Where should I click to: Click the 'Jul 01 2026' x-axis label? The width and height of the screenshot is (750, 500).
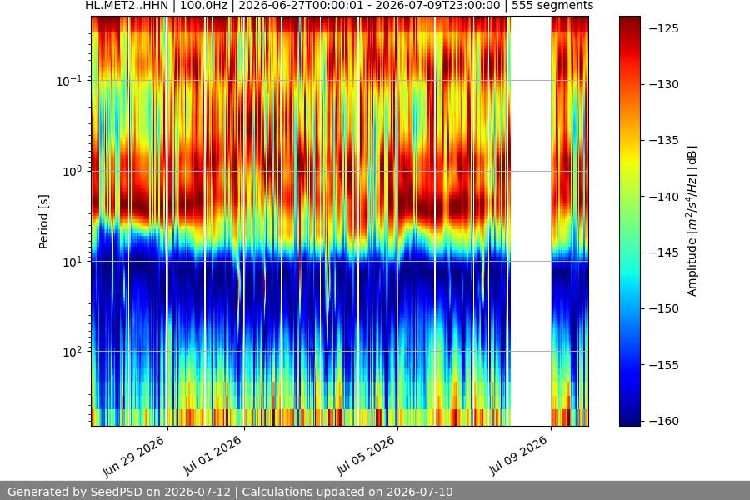(x=213, y=456)
